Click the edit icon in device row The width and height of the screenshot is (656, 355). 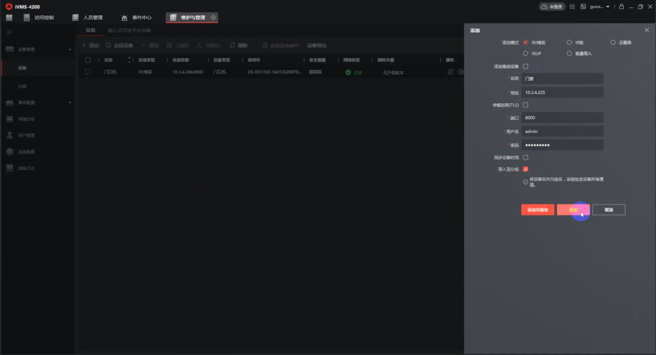[x=450, y=72]
